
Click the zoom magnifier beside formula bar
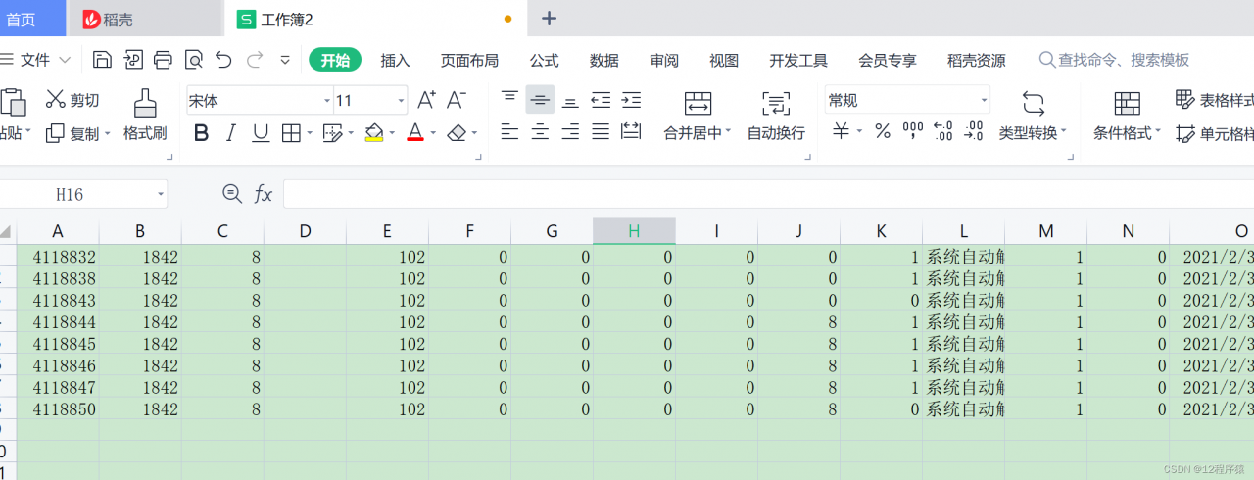(232, 194)
